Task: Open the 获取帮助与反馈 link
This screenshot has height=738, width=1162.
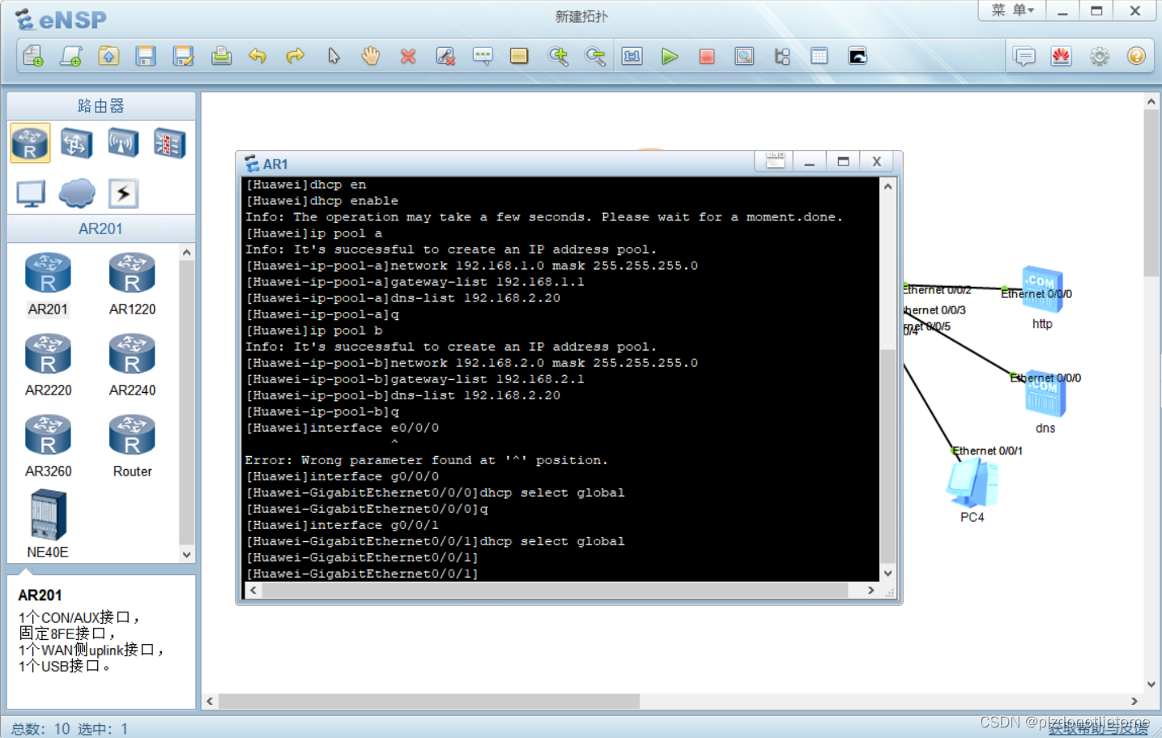Action: [1098, 728]
